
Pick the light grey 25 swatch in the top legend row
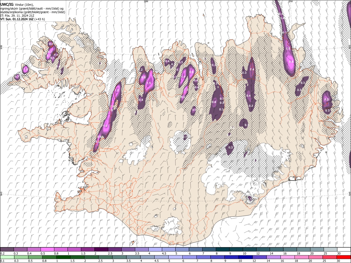click(330, 249)
